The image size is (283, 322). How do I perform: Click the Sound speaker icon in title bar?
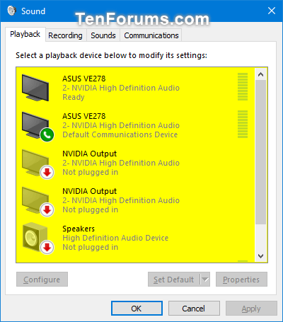tap(11, 11)
